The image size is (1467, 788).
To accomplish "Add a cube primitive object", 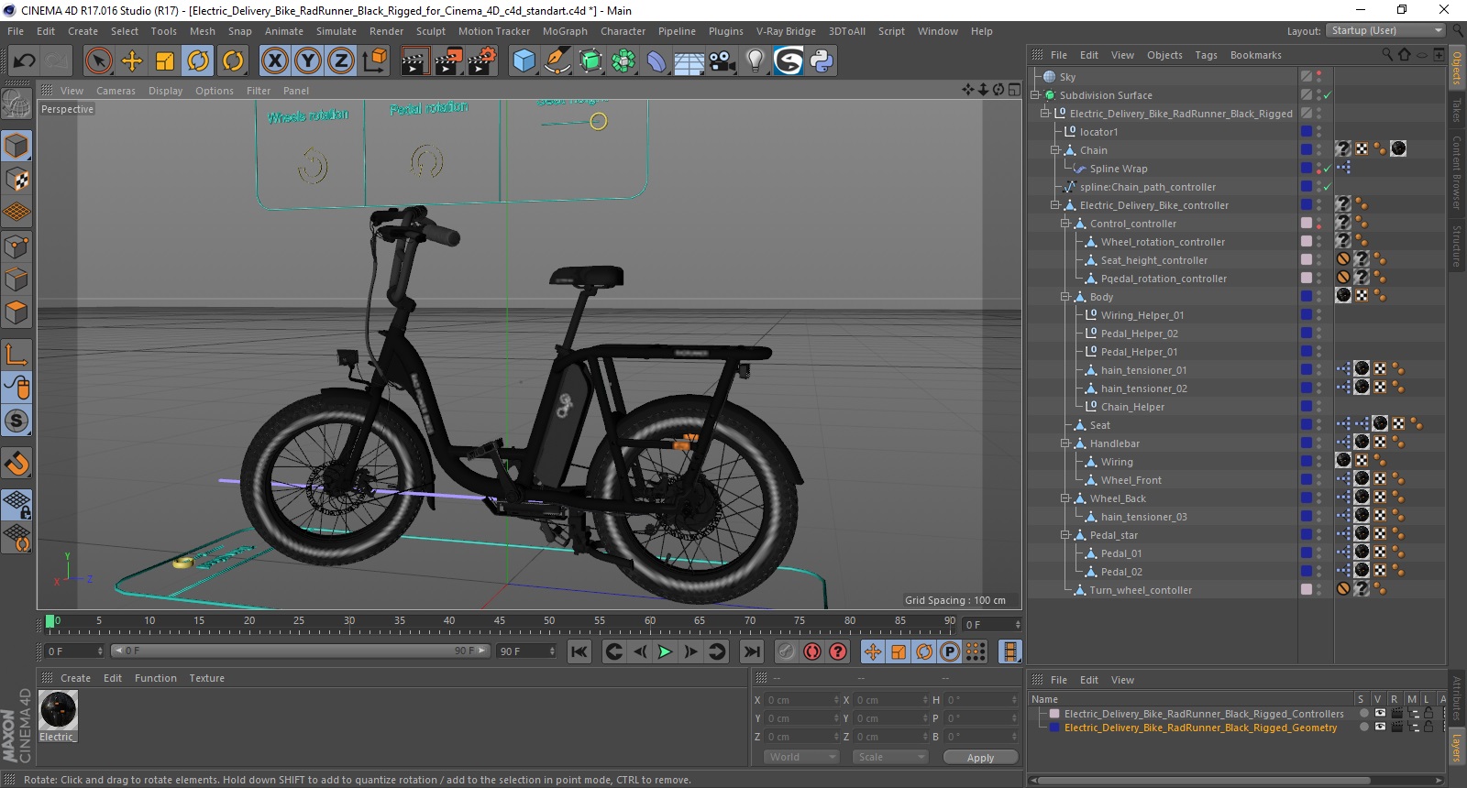I will pos(524,61).
